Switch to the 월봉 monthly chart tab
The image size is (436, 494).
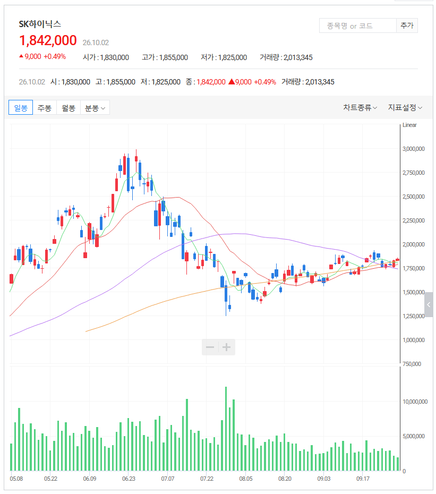(69, 107)
